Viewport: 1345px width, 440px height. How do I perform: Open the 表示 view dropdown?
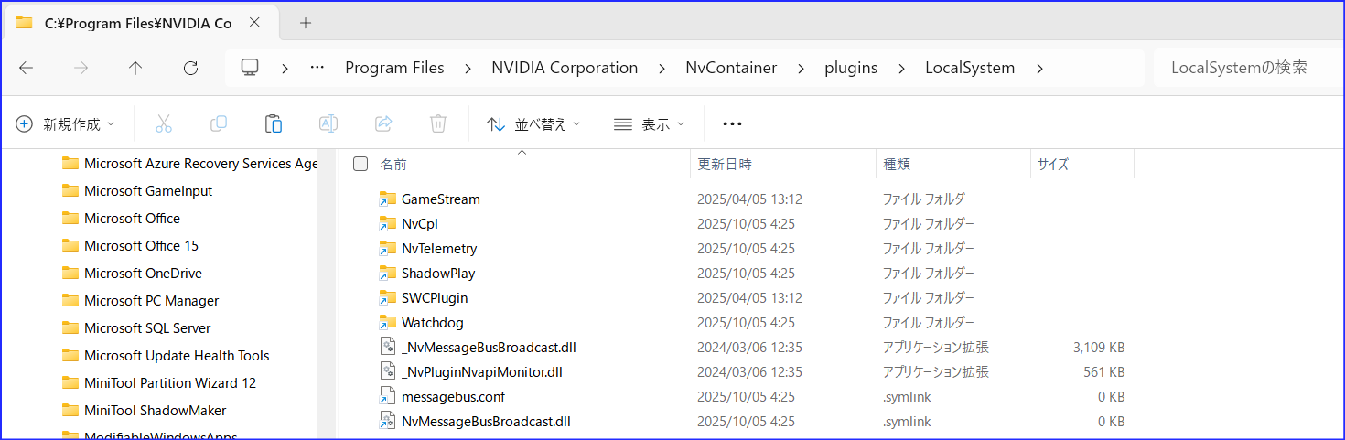[649, 124]
